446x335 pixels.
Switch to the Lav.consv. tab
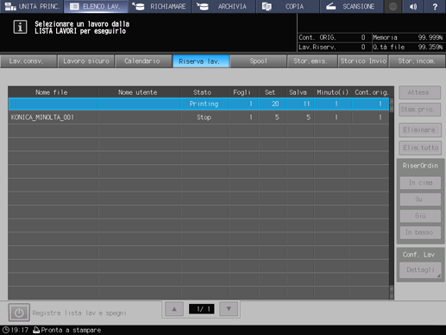point(28,61)
